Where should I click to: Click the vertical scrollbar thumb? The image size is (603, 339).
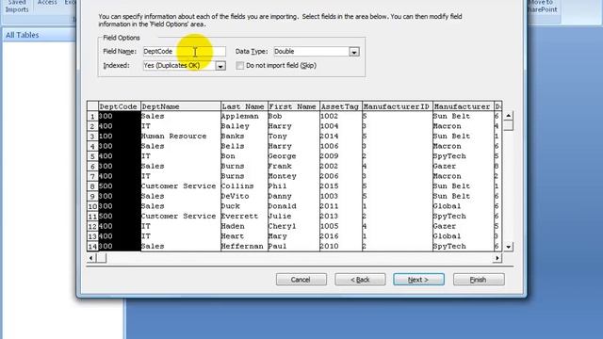pyautogui.click(x=509, y=125)
